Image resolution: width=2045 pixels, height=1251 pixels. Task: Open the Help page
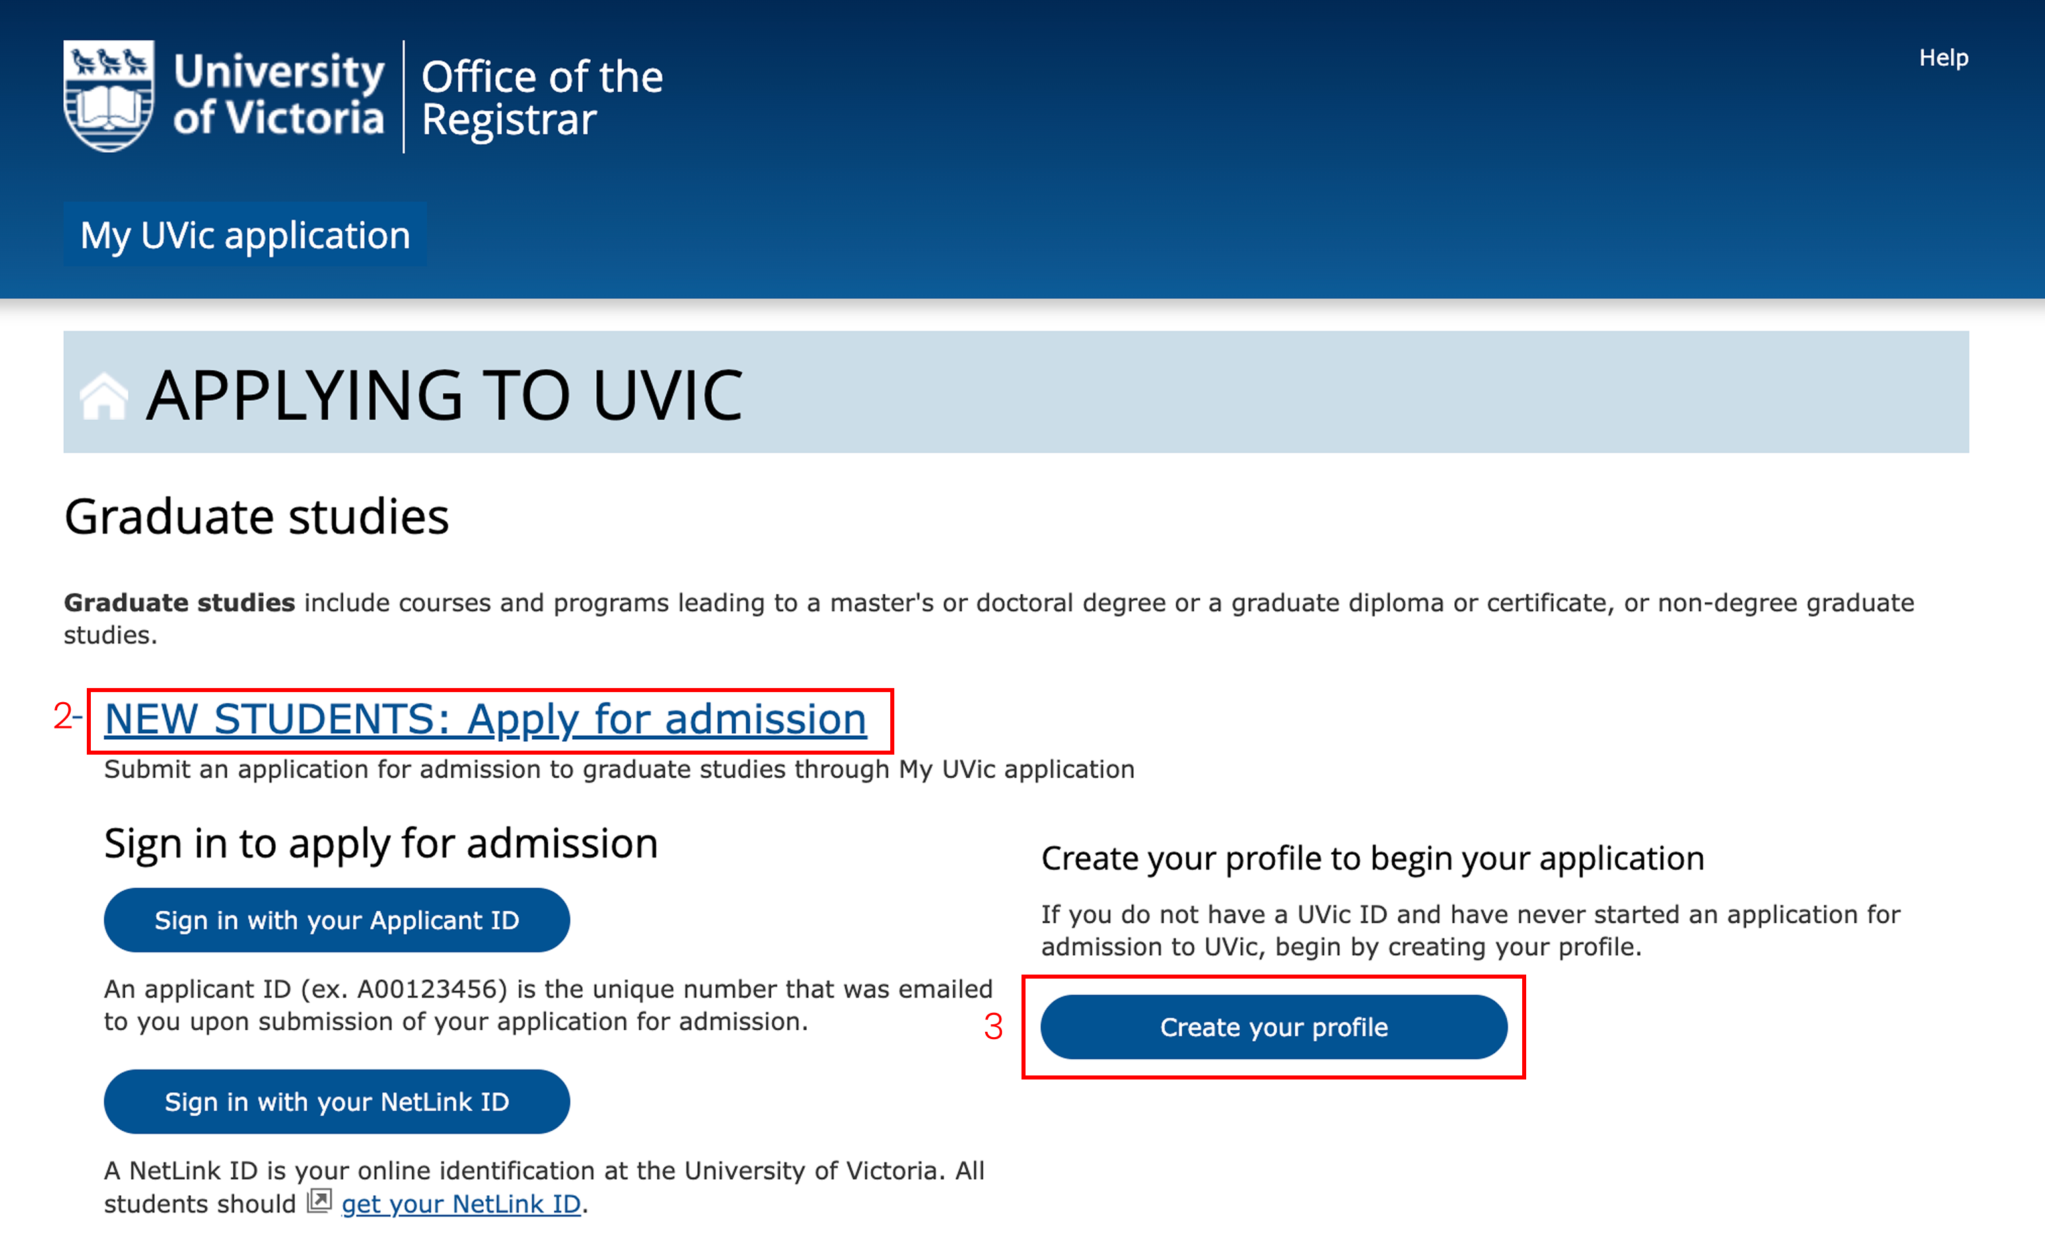[x=1943, y=57]
